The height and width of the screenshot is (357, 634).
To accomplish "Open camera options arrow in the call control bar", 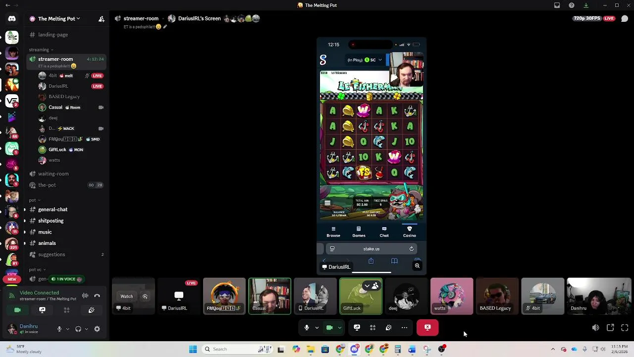I will (x=340, y=327).
